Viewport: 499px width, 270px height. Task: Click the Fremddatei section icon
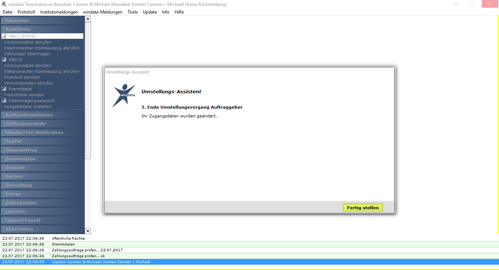4,89
